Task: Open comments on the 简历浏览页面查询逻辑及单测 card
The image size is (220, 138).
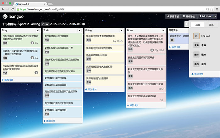Action: point(114,41)
